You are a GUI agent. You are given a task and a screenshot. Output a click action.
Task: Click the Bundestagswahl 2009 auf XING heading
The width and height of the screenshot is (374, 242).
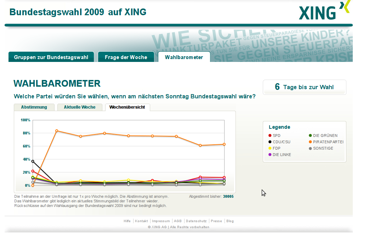point(78,12)
